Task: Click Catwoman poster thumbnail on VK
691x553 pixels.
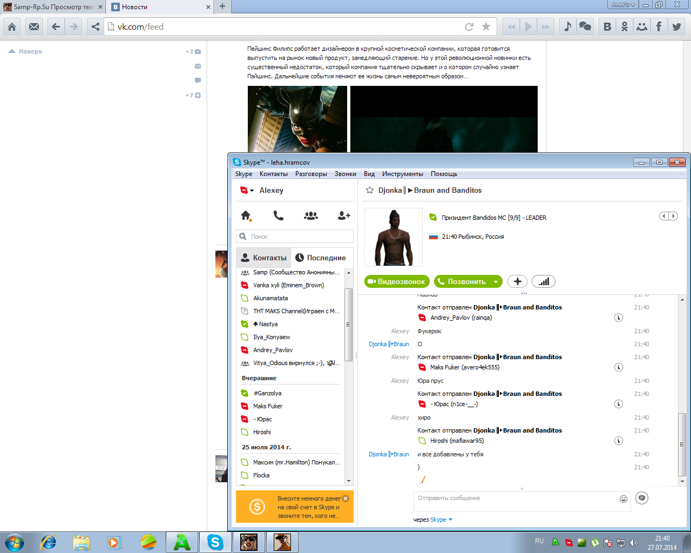Action: pos(297,119)
